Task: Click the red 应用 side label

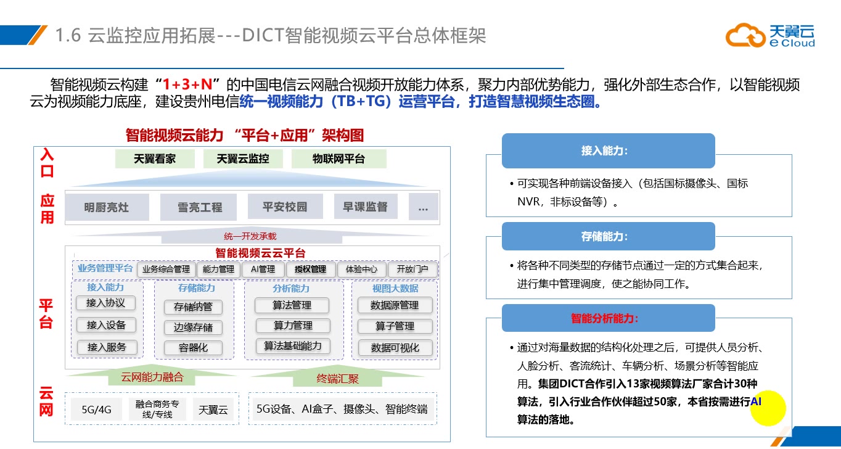Action: point(47,208)
